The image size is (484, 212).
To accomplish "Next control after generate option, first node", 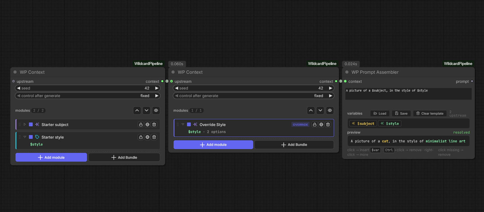I will point(157,96).
